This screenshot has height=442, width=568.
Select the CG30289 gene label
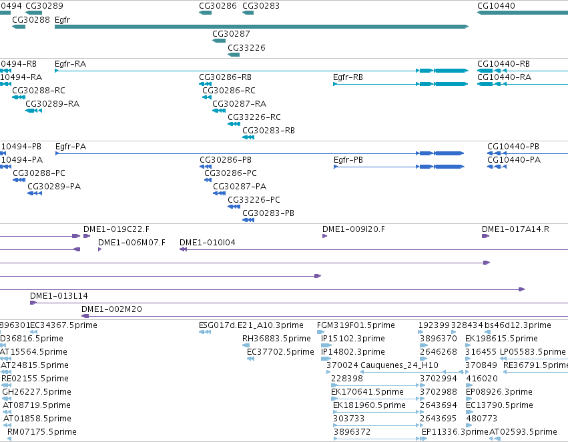pos(44,6)
